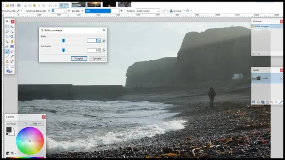Select the Move Selection tool

(x=12, y=31)
